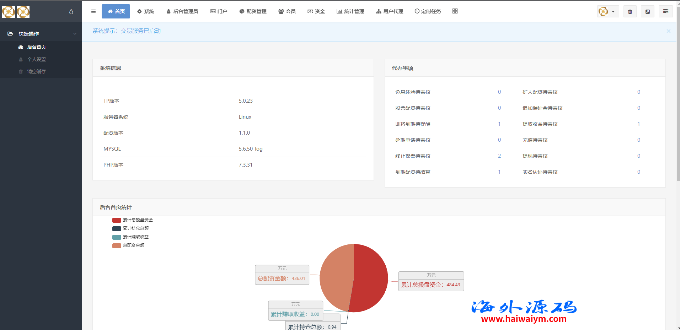Select the 首页 tab in top navigation
The image size is (680, 330).
[x=116, y=11]
